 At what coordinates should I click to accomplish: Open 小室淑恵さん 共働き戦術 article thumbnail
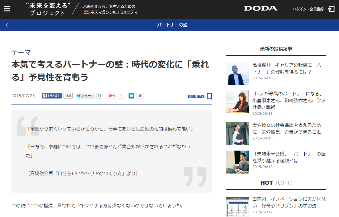[237, 102]
